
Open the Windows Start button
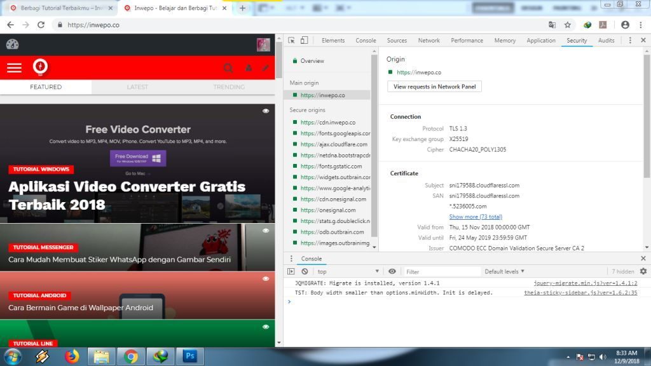tap(13, 357)
